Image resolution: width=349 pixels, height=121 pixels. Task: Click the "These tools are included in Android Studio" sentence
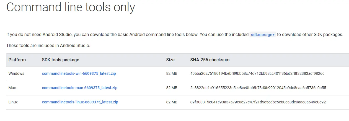coord(48,46)
